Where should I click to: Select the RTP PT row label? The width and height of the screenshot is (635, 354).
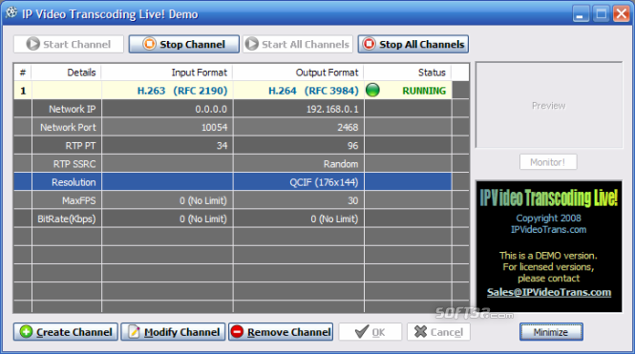(x=80, y=146)
